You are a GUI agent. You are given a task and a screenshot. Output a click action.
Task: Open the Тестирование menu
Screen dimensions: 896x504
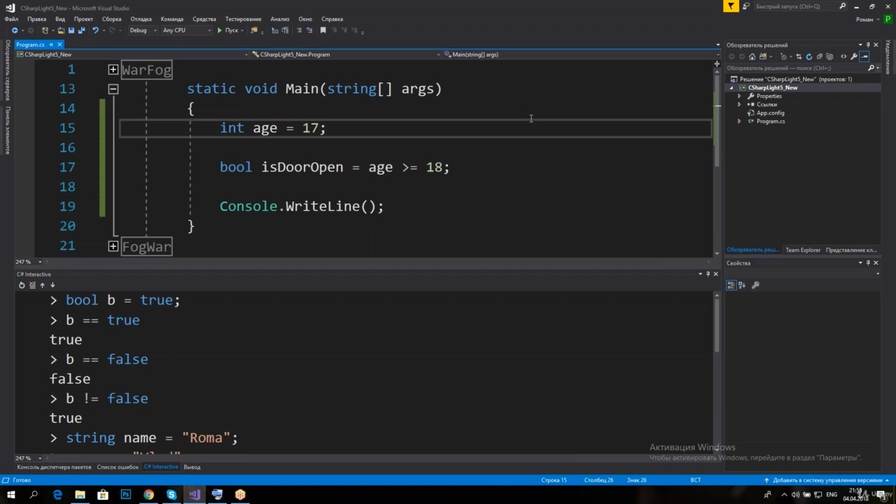(x=243, y=19)
